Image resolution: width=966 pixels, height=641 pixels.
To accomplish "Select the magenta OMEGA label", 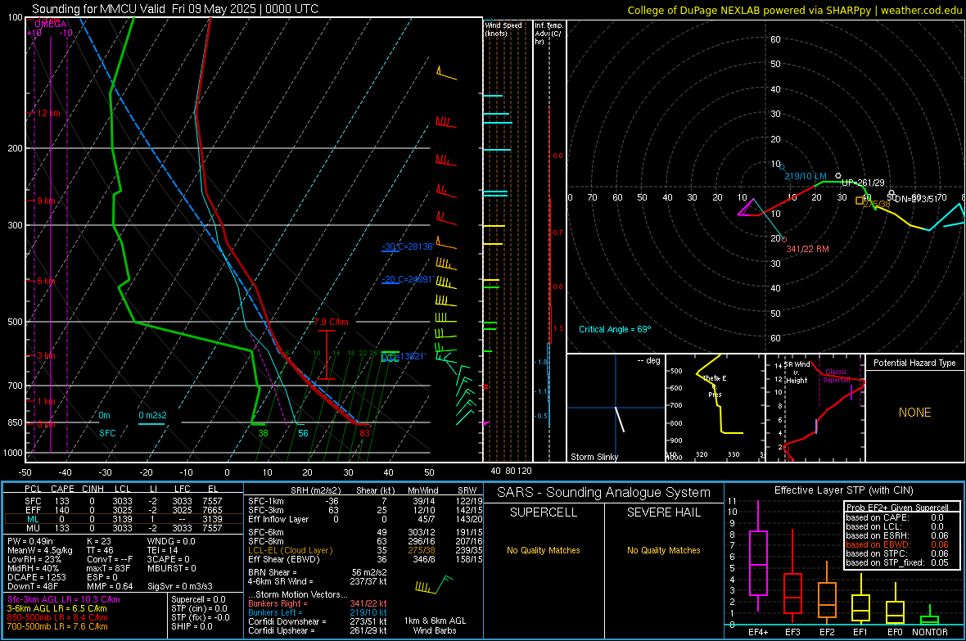I will pyautogui.click(x=51, y=24).
